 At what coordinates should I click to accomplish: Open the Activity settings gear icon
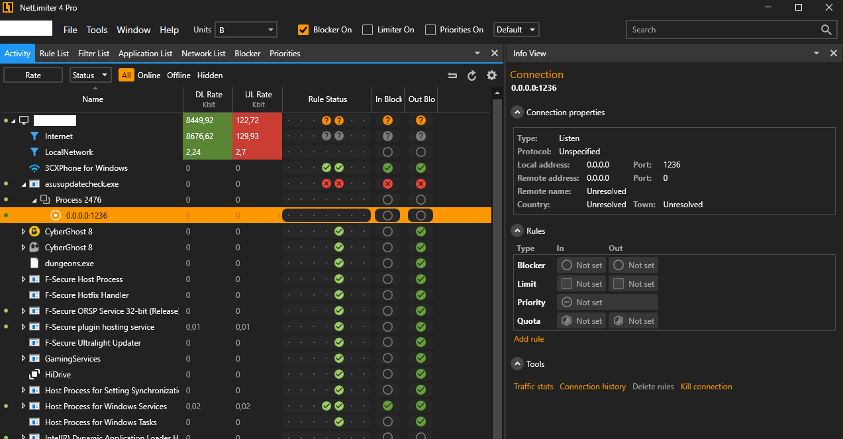coord(491,75)
